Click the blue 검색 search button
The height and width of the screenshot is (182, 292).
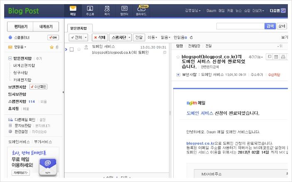coord(270,26)
